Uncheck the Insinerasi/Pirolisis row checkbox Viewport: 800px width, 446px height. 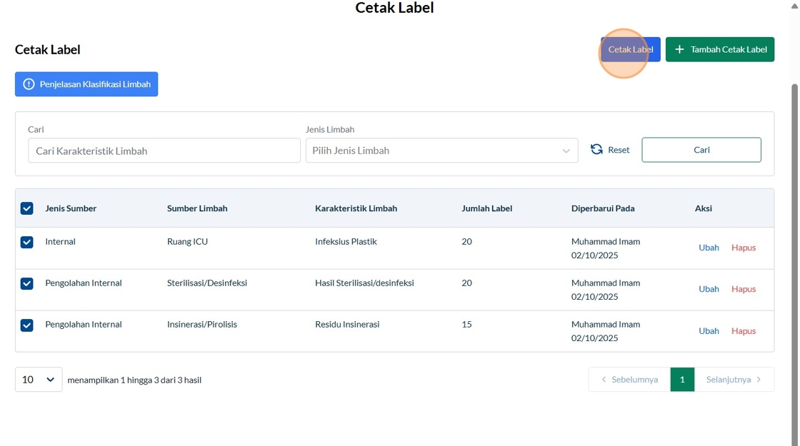click(x=27, y=325)
